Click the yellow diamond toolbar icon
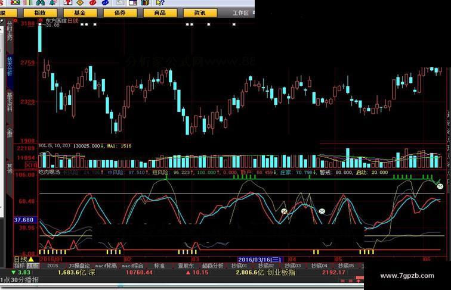Viewport: 451px width, 290px height. tap(80, 2)
